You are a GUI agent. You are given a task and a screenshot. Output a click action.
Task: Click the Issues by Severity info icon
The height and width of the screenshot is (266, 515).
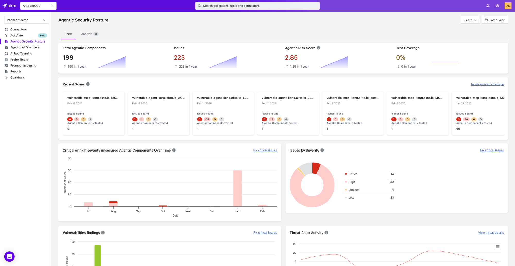[x=322, y=150]
